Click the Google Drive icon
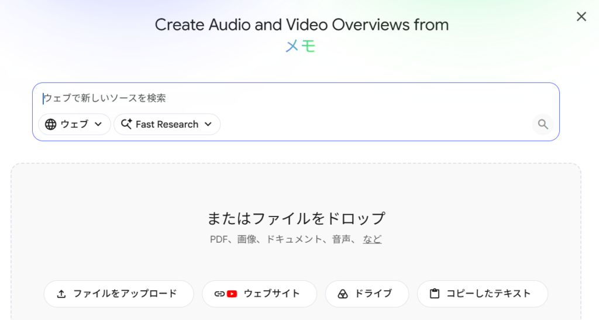The image size is (599, 320). (x=343, y=294)
